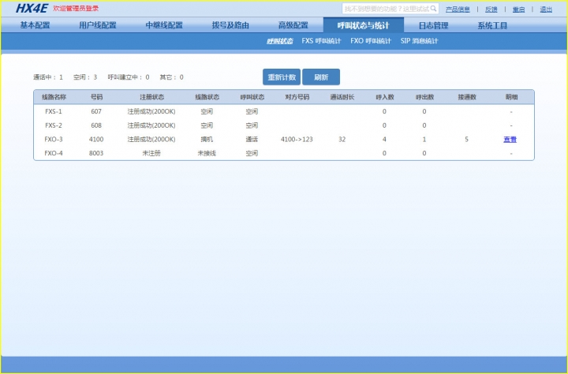Click the 4100->123 peer number cell
The image size is (568, 374).
297,139
